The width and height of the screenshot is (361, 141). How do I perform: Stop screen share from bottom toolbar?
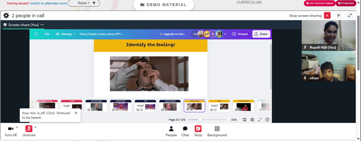[198, 131]
